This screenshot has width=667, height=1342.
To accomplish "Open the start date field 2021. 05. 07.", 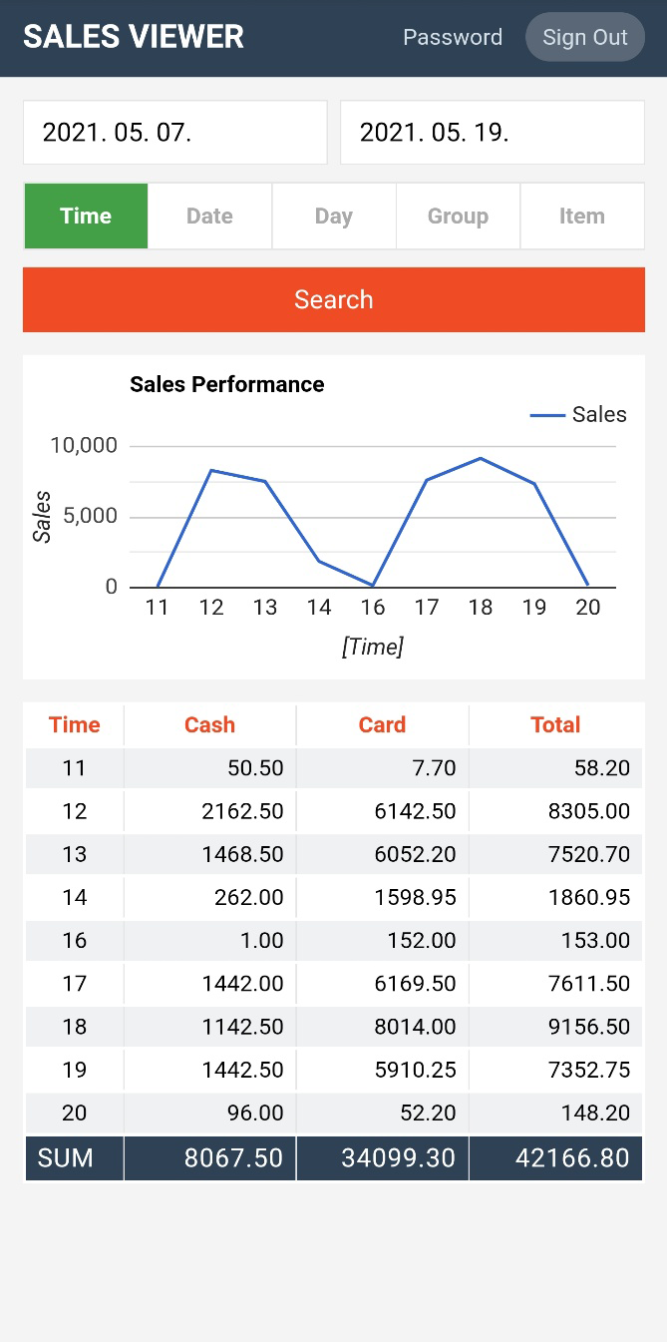I will [175, 133].
